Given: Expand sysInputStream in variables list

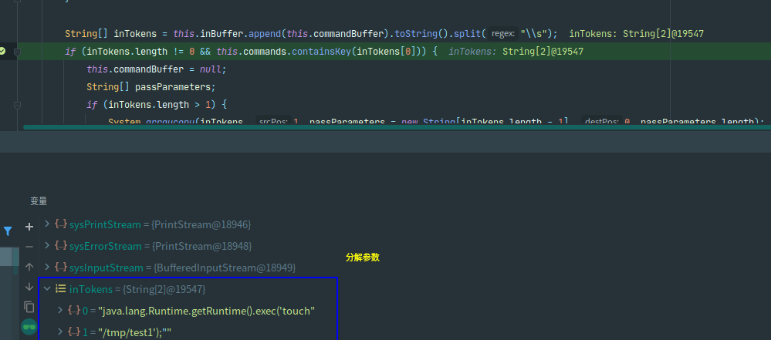Looking at the screenshot, I should click(48, 268).
